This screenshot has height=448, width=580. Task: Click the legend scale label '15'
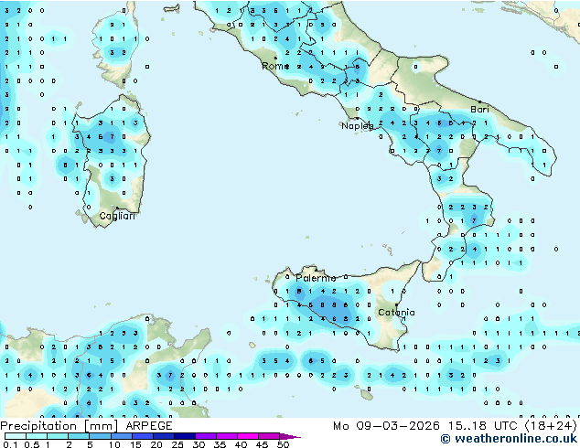pos(135,444)
